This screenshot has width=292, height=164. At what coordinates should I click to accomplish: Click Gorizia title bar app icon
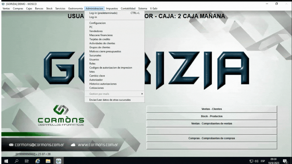pyautogui.click(x=3, y=4)
